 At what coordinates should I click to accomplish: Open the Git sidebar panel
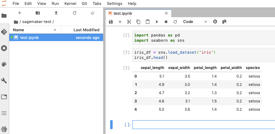pos(4,32)
